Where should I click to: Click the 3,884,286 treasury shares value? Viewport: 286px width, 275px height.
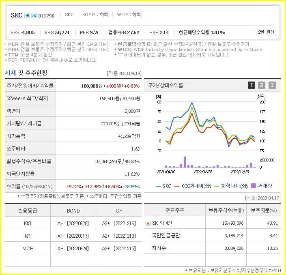tap(234, 248)
